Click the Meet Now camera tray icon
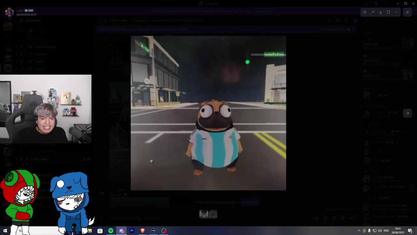Viewport: 417px width, 235px height. [364, 231]
